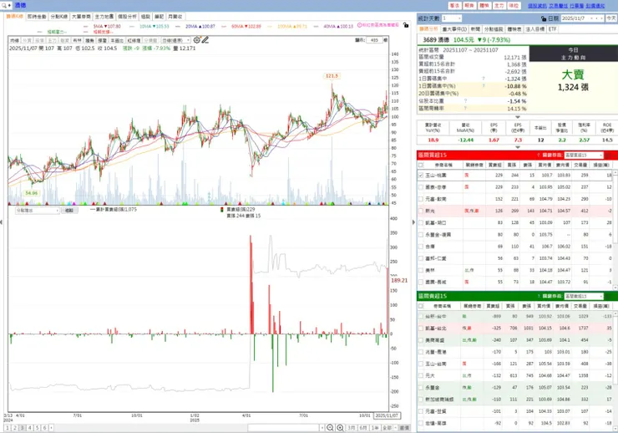This screenshot has width=618, height=433.
Task: Open the 關鍵券商 dropdown in 區間買超15
Action: click(x=584, y=155)
